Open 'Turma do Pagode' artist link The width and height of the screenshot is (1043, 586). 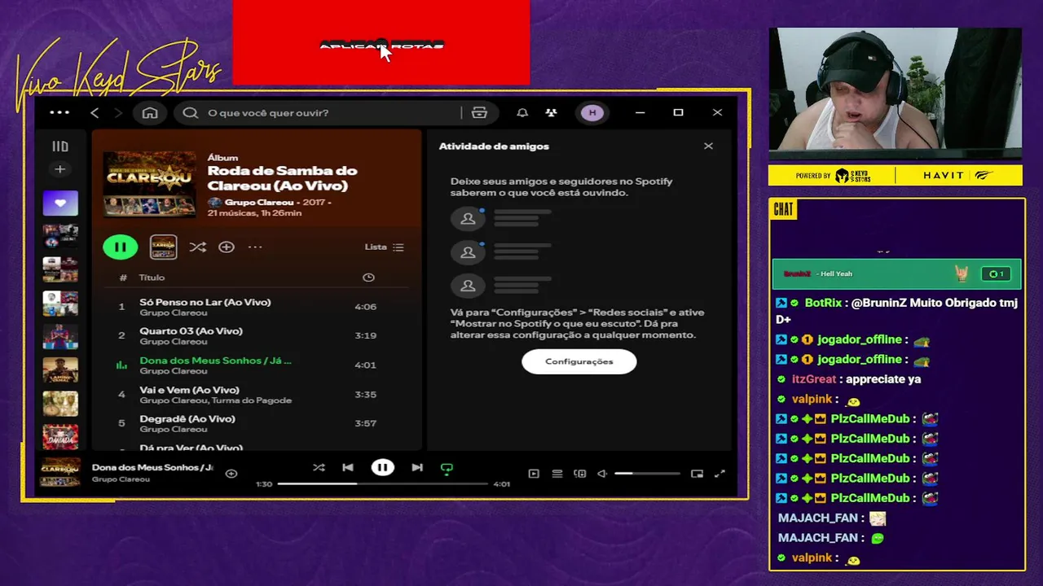coord(253,400)
